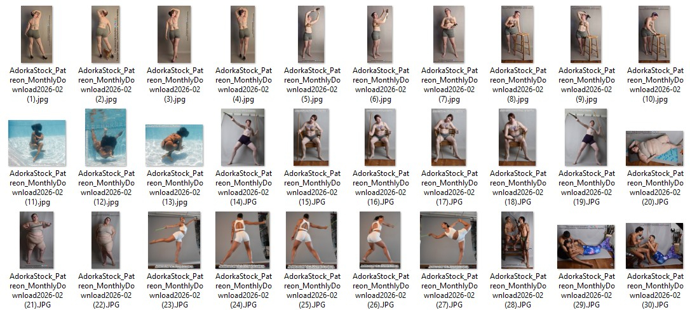Click the thumbnail of file (23).JPG

(174, 240)
